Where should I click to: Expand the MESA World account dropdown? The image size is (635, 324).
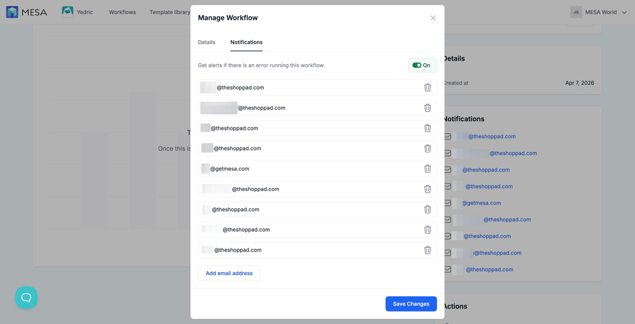pyautogui.click(x=624, y=12)
